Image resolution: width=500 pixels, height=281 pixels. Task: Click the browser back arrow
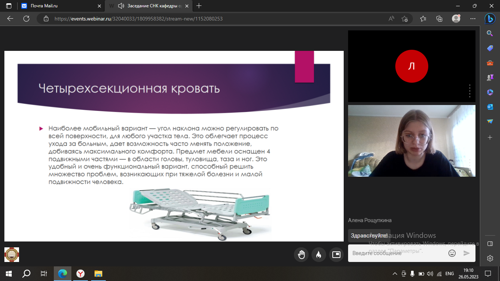(x=10, y=19)
